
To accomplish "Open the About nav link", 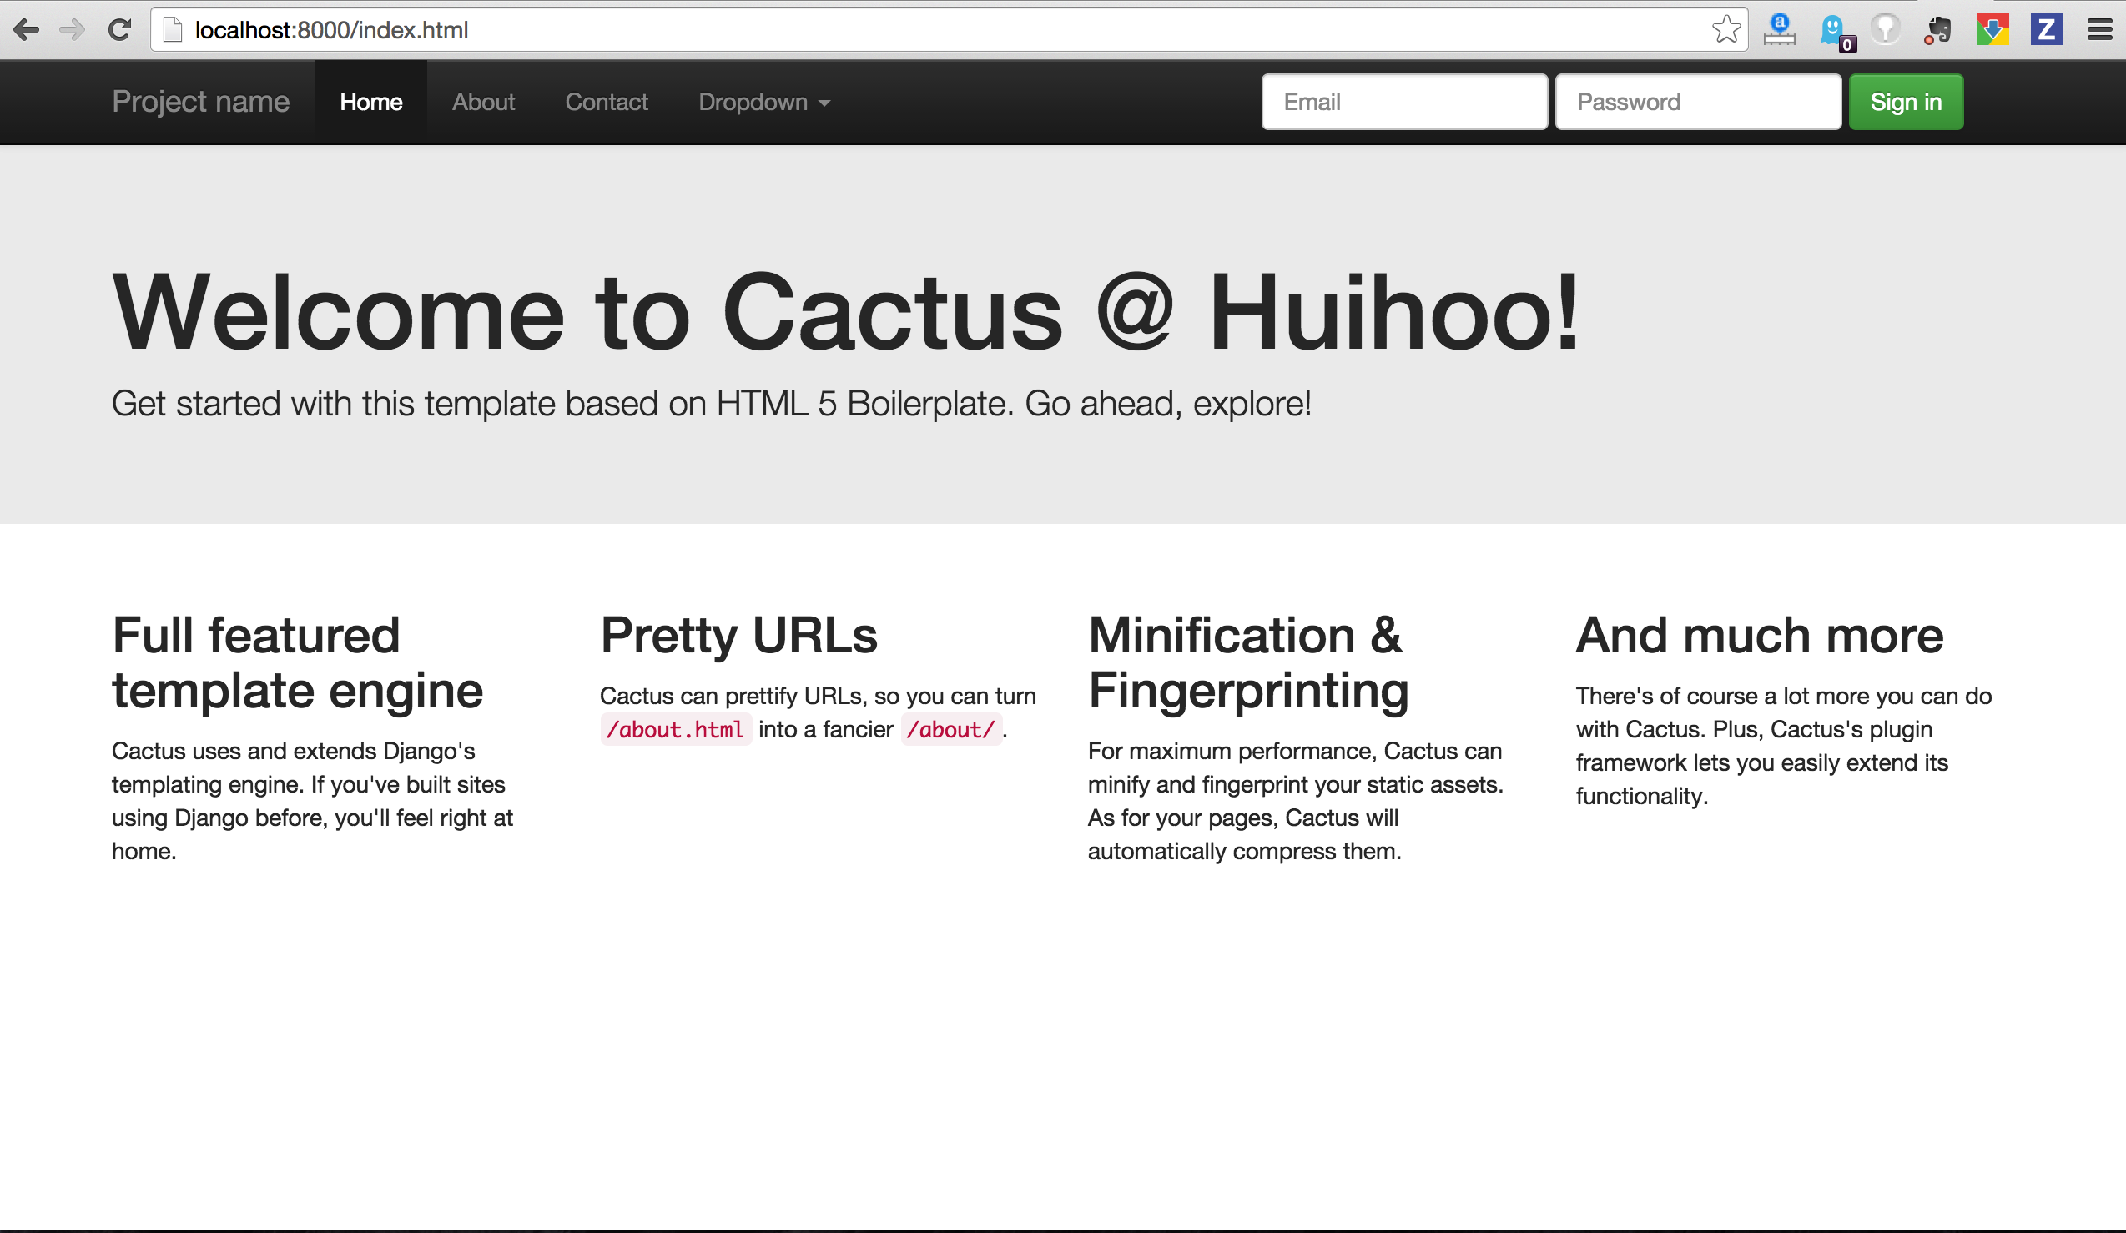I will click(482, 102).
